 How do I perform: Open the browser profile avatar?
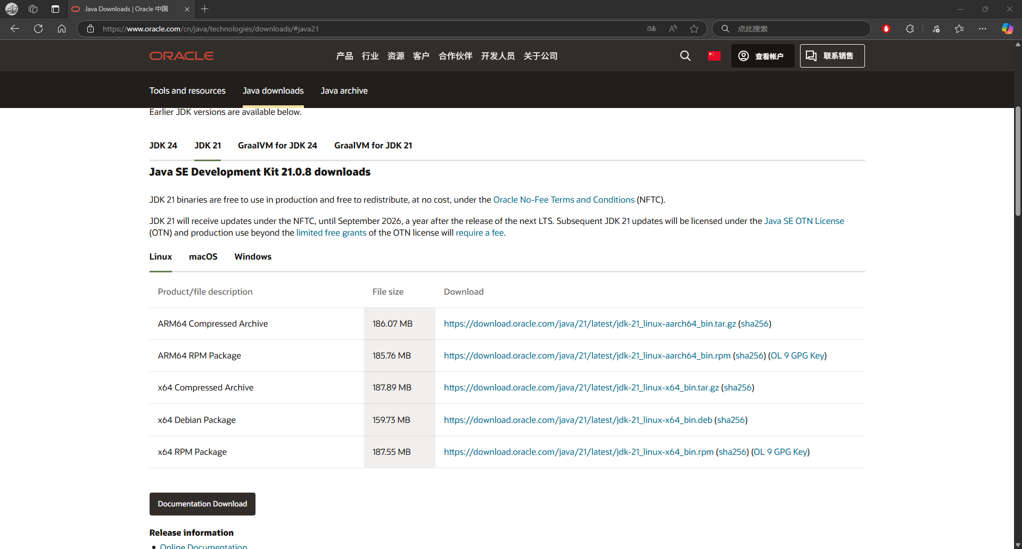pos(12,9)
